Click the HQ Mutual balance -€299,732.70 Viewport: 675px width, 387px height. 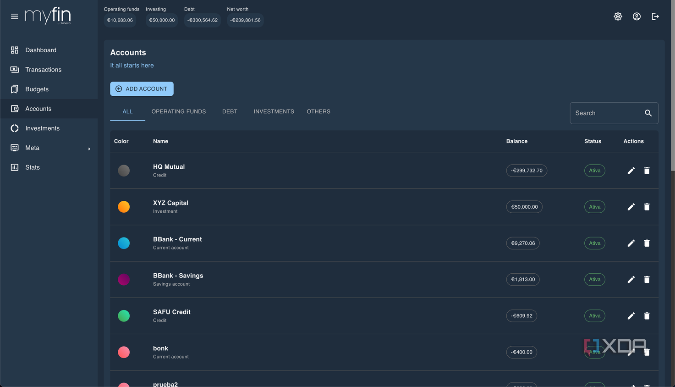(527, 171)
